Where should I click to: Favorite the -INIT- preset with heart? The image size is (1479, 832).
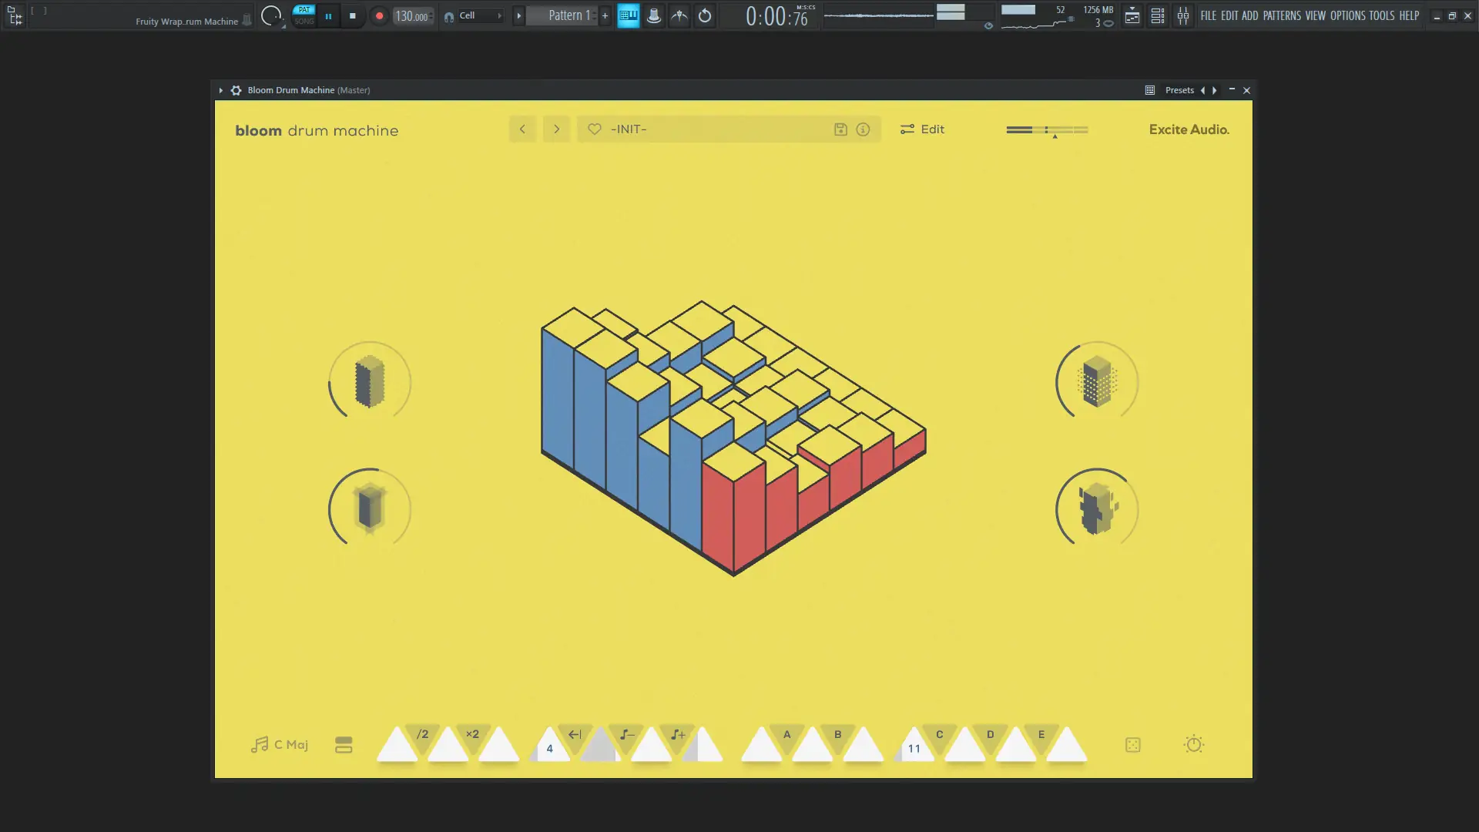point(594,129)
